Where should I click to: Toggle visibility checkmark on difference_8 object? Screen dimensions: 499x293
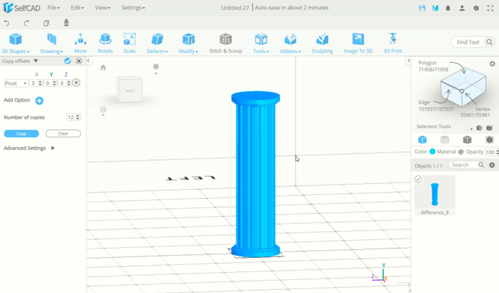(x=418, y=179)
